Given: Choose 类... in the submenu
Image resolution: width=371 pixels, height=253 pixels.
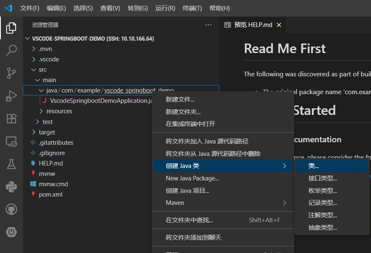Looking at the screenshot, I should tap(332, 166).
